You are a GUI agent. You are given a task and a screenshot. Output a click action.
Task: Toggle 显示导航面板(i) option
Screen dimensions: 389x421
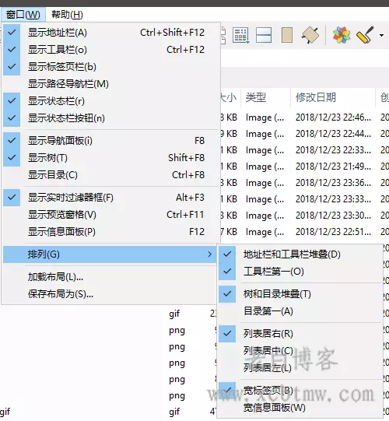(110, 141)
